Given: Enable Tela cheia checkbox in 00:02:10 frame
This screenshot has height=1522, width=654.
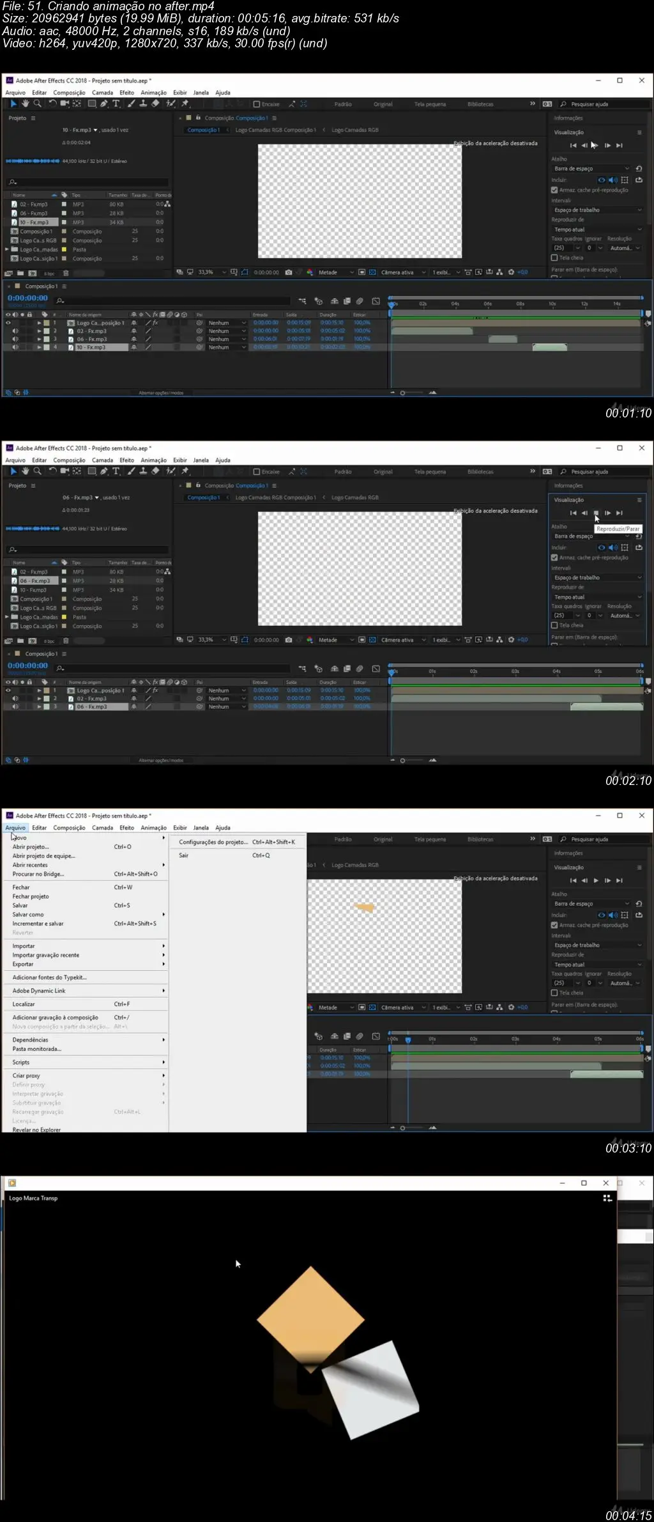Looking at the screenshot, I should click(554, 625).
